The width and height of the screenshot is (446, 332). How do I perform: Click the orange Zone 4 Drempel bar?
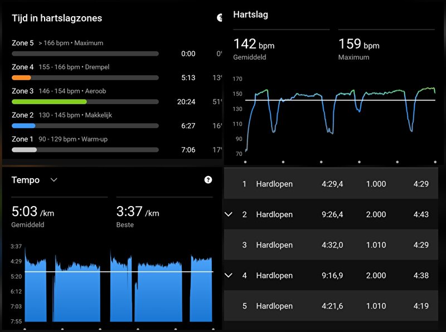(x=21, y=78)
